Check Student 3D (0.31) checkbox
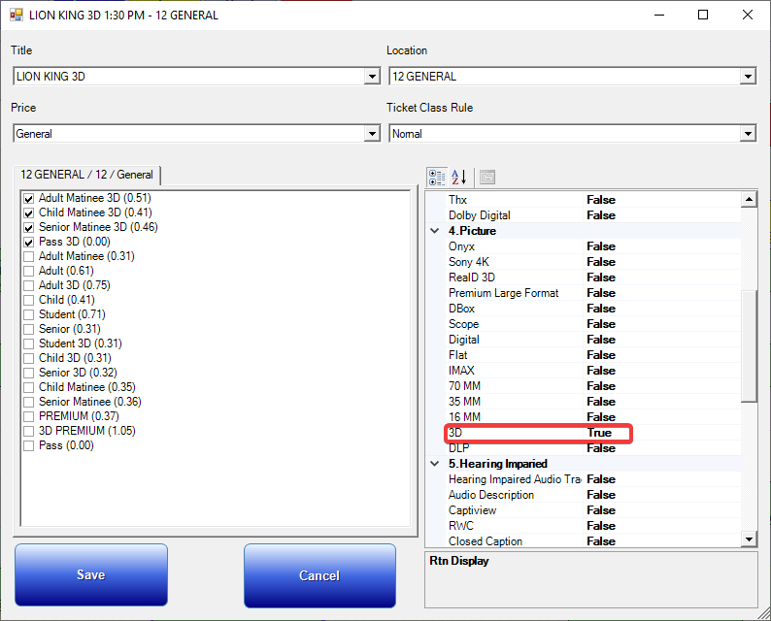771x621 pixels. click(28, 343)
